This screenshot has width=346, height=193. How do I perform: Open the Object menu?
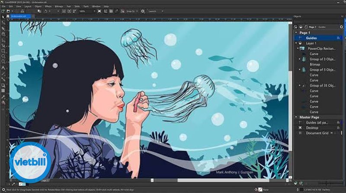coord(38,6)
